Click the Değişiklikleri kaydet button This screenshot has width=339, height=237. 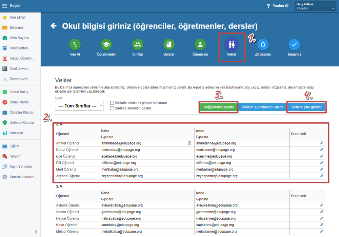[219, 107]
